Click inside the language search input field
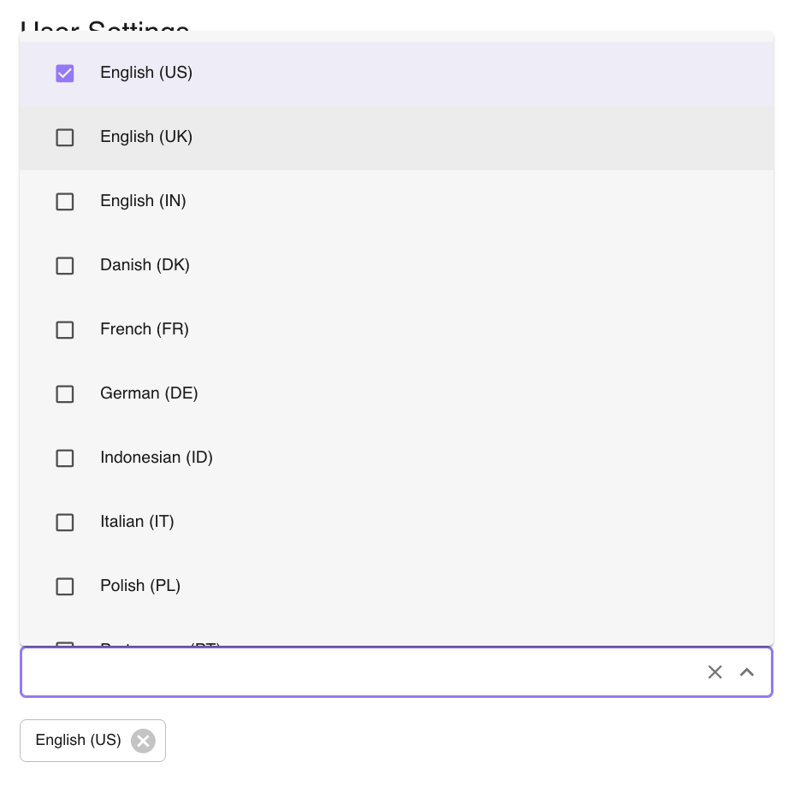 pyautogui.click(x=359, y=672)
